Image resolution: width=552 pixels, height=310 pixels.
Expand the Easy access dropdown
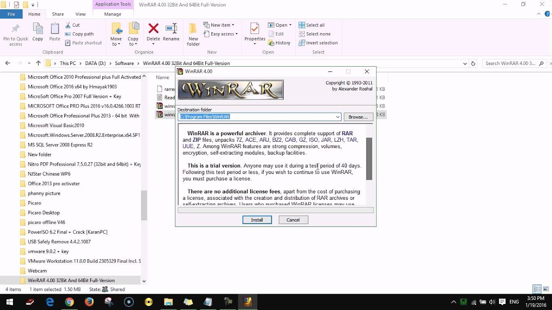pyautogui.click(x=220, y=34)
